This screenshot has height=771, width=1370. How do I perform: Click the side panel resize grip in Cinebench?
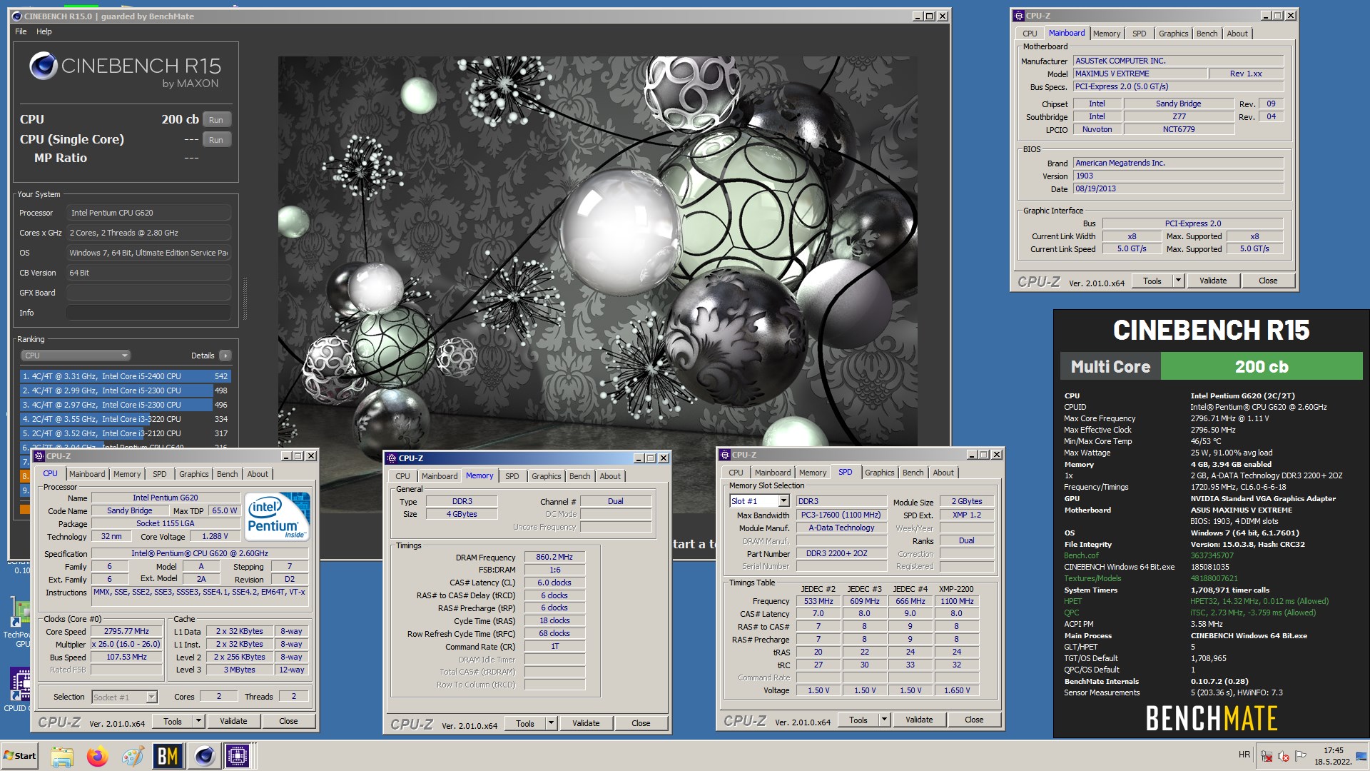click(x=245, y=298)
